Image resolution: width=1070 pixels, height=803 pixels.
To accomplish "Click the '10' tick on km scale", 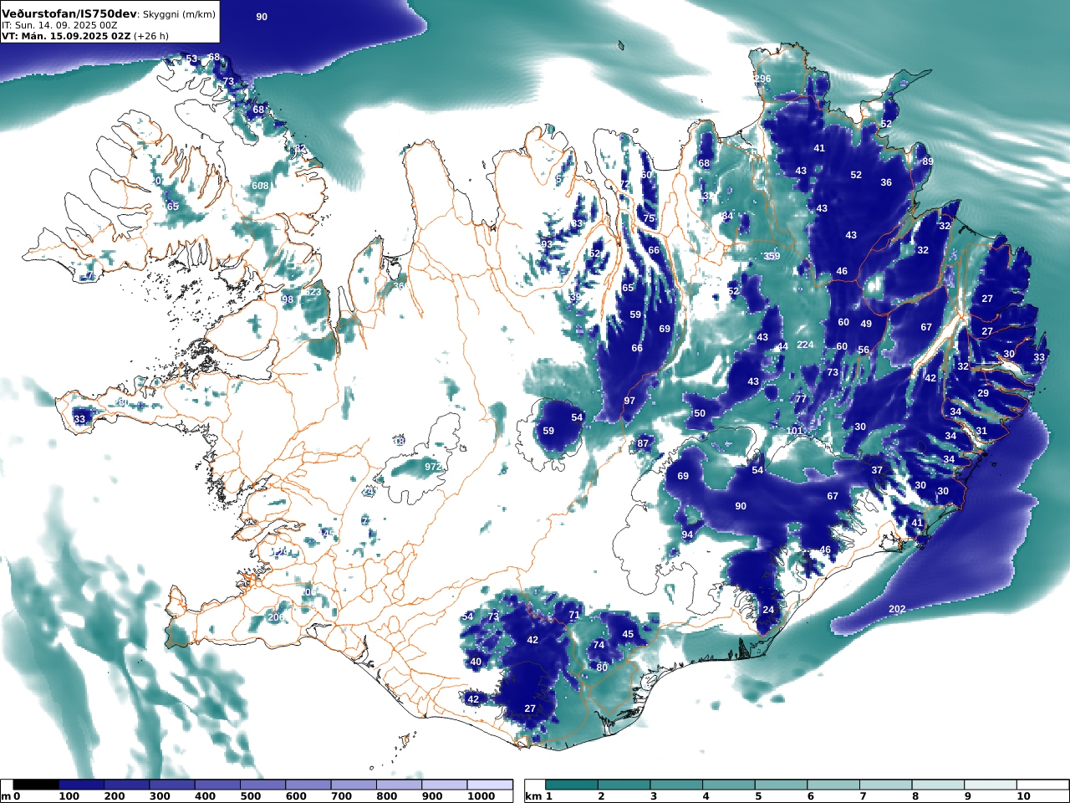I will pos(1024,796).
